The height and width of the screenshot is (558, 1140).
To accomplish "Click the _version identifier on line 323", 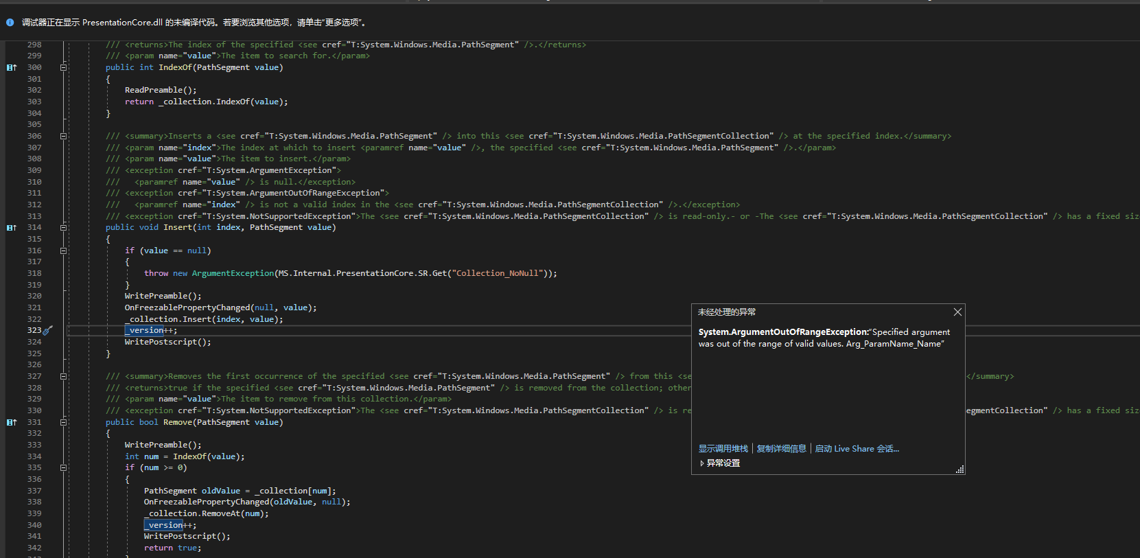I will [144, 330].
